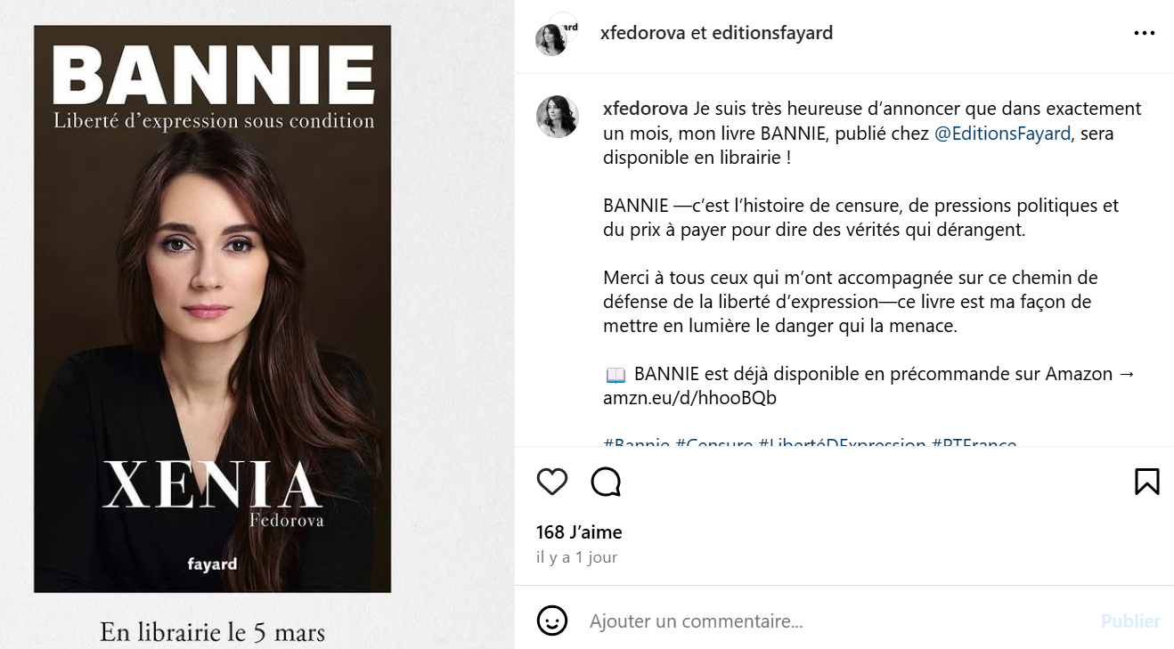Click the BANNIE book cover image

point(212,308)
